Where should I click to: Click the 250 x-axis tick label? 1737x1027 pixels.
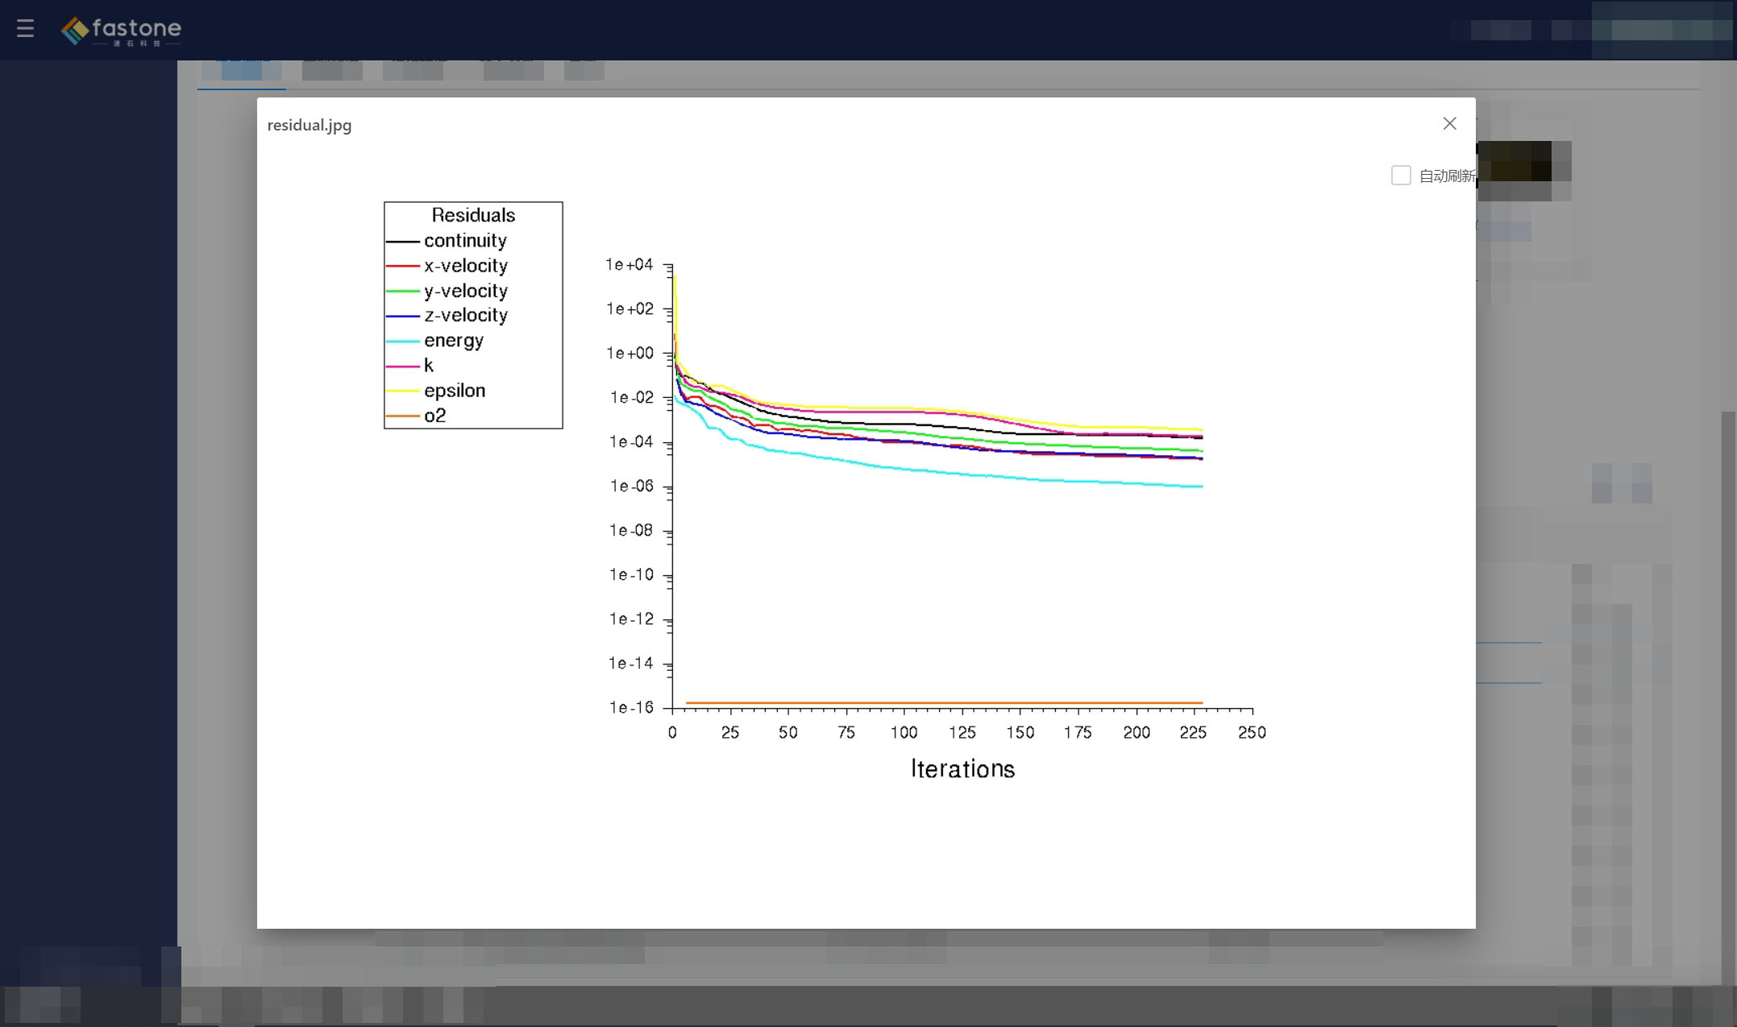click(x=1252, y=733)
